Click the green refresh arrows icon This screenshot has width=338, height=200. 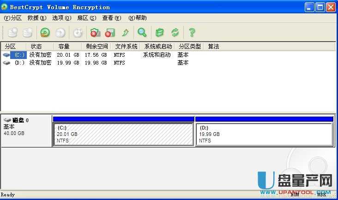[175, 33]
